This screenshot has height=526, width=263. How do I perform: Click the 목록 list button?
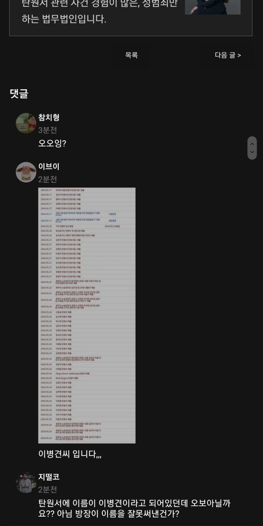pos(131,55)
